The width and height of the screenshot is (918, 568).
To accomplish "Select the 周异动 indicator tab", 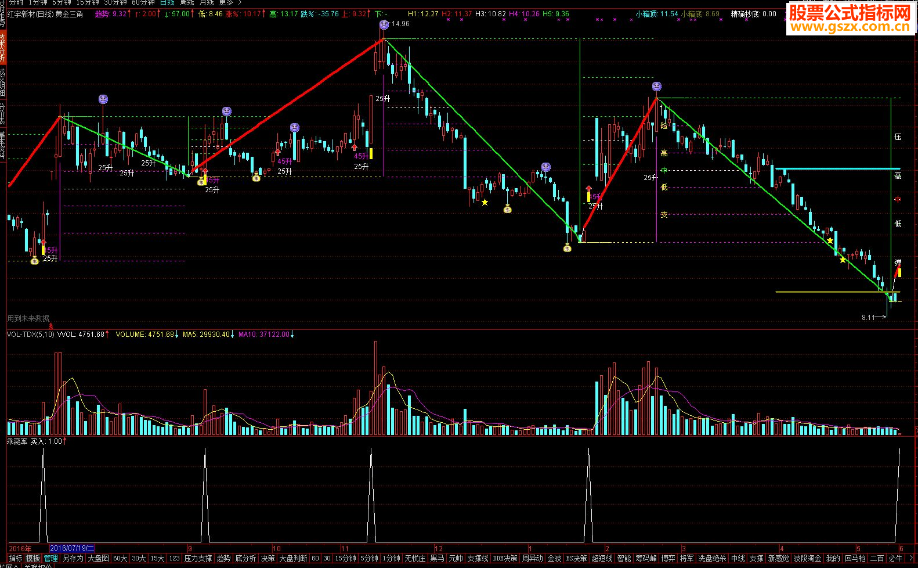I will click(533, 558).
